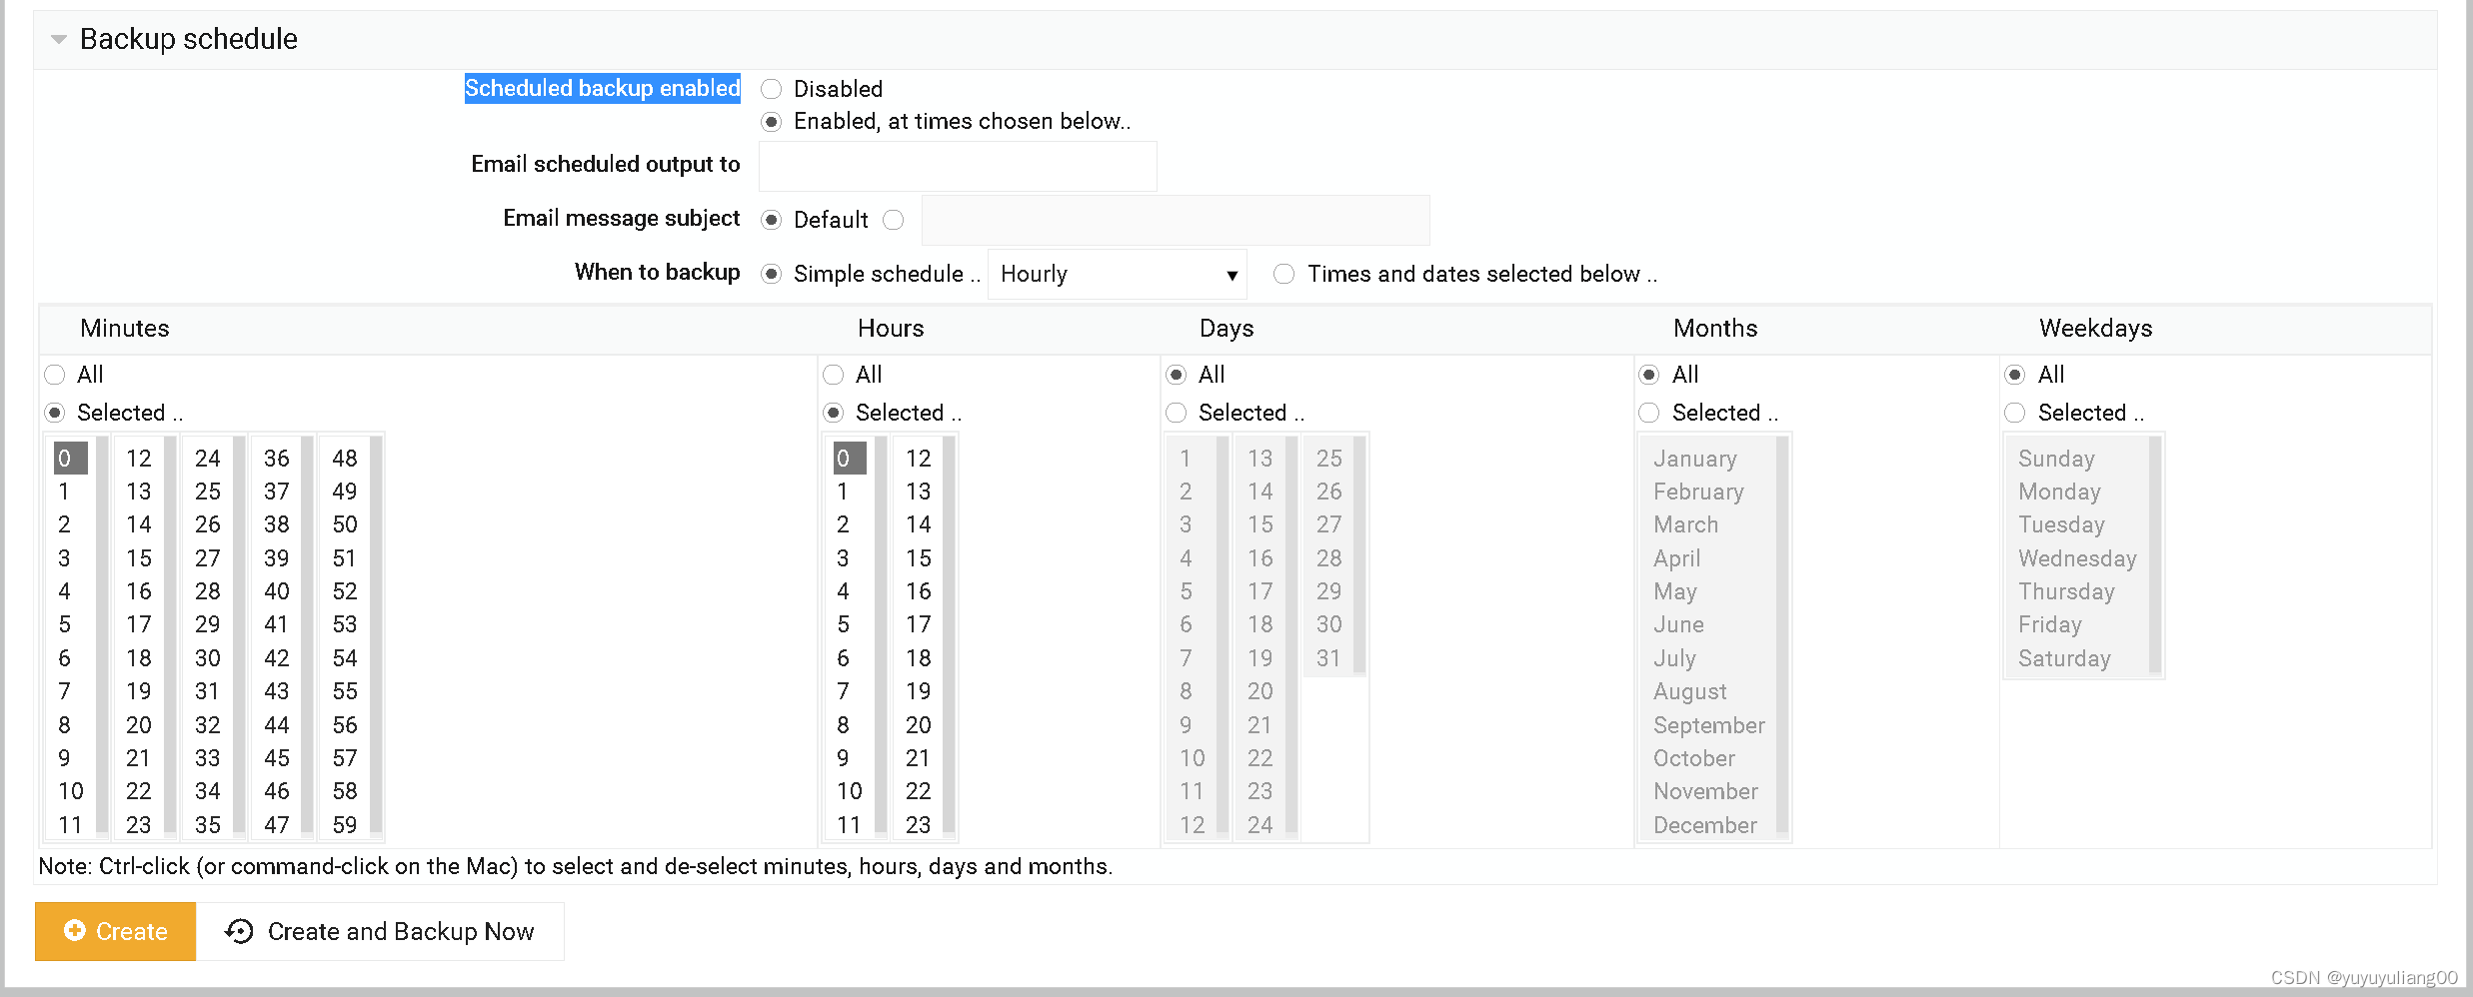Enable scheduled backup with times chosen below

click(x=771, y=121)
